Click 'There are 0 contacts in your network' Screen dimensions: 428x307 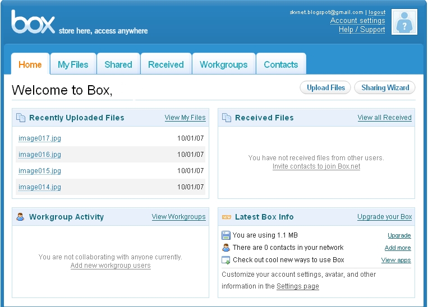288,247
